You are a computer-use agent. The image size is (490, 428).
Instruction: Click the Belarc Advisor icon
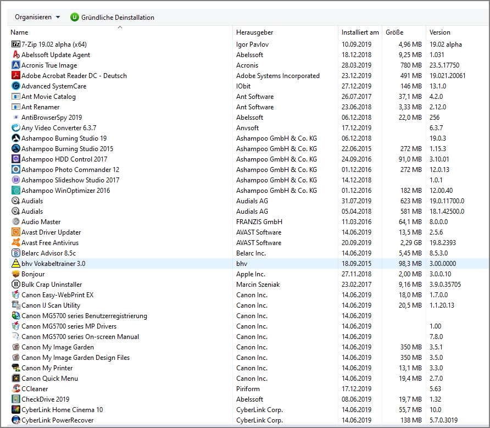[x=15, y=253]
